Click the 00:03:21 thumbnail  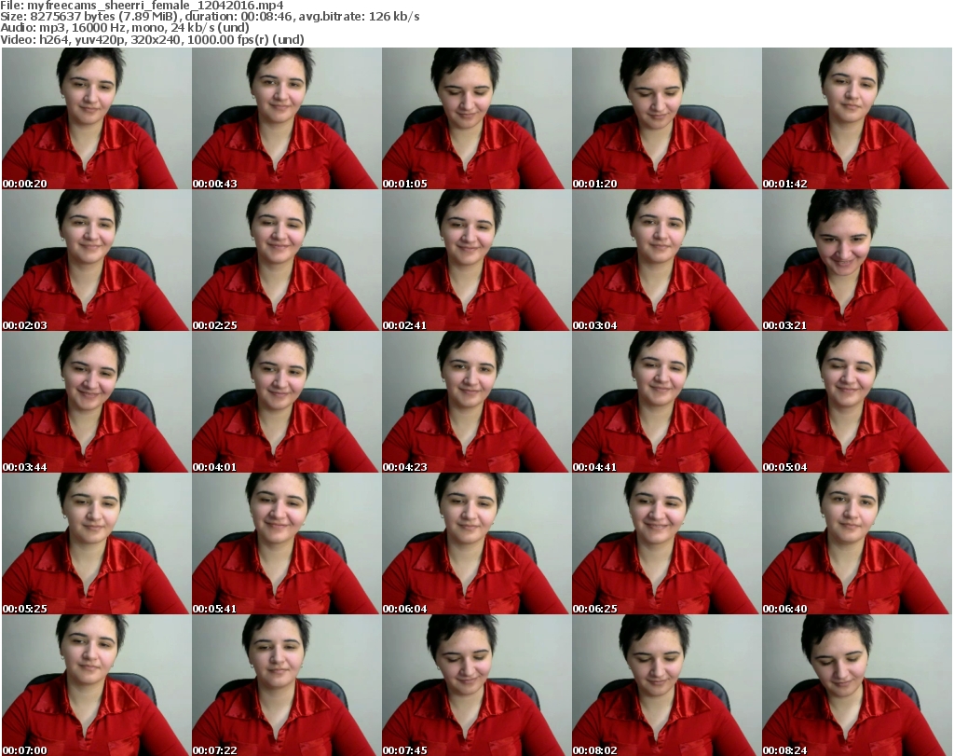tap(856, 260)
